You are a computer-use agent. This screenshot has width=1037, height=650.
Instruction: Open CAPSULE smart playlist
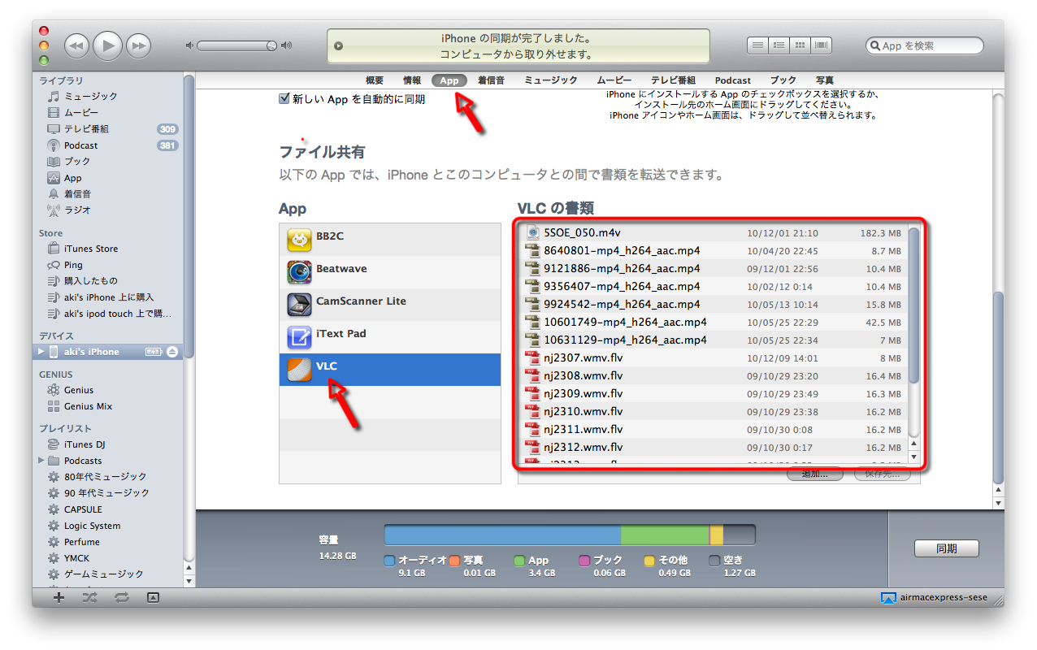pyautogui.click(x=83, y=509)
